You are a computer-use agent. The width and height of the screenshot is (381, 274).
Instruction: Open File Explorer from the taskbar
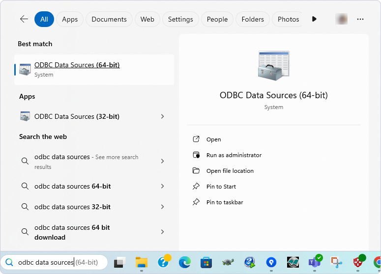coord(142,262)
